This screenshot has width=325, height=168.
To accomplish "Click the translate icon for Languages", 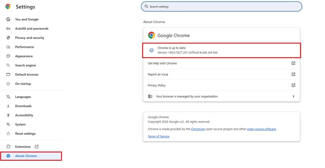I will (x=8, y=97).
